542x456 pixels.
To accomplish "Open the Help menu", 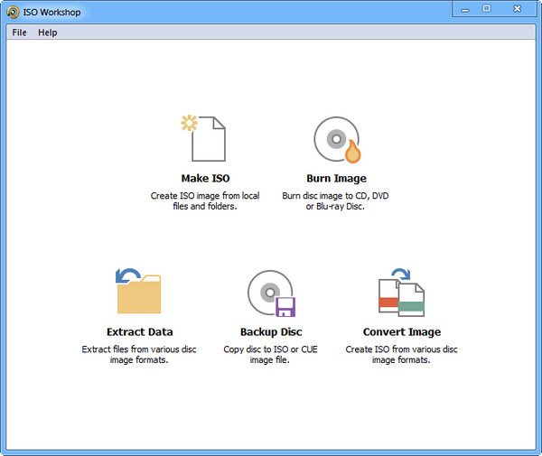I will [x=47, y=33].
